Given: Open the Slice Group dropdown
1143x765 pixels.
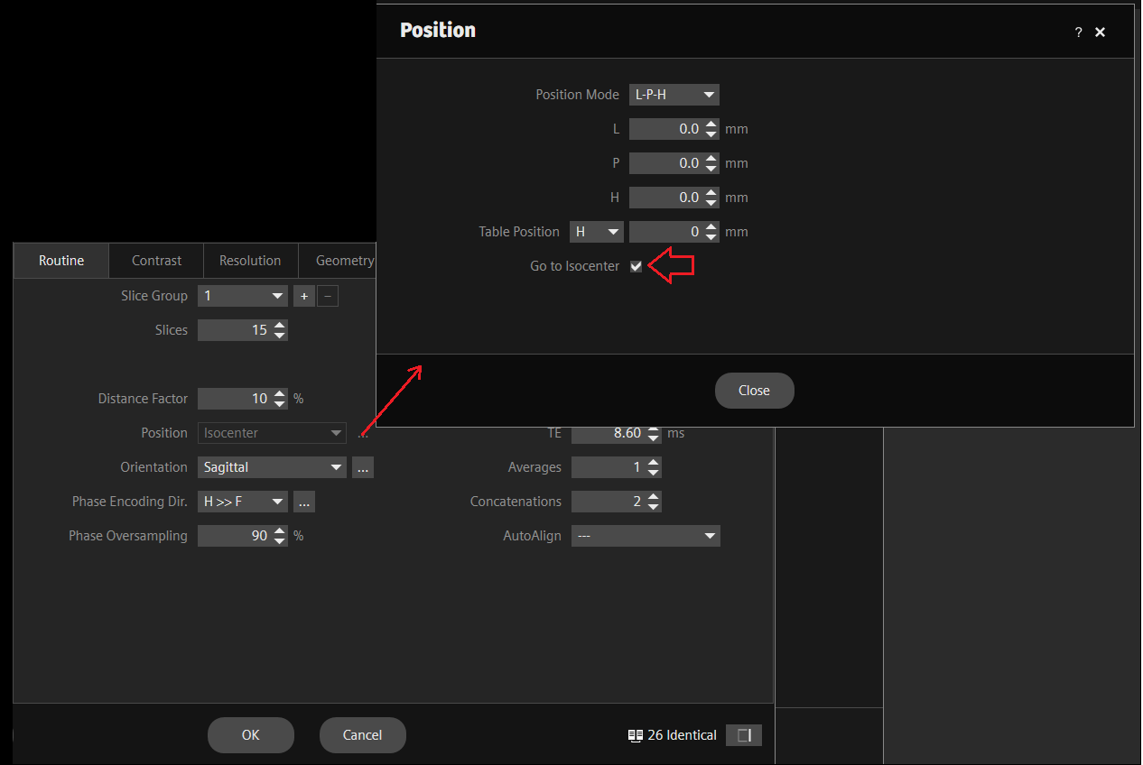Looking at the screenshot, I should (242, 296).
